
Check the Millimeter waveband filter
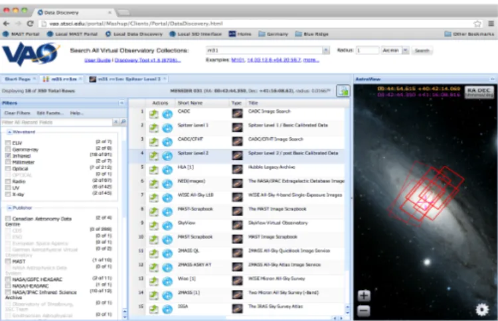click(8, 162)
